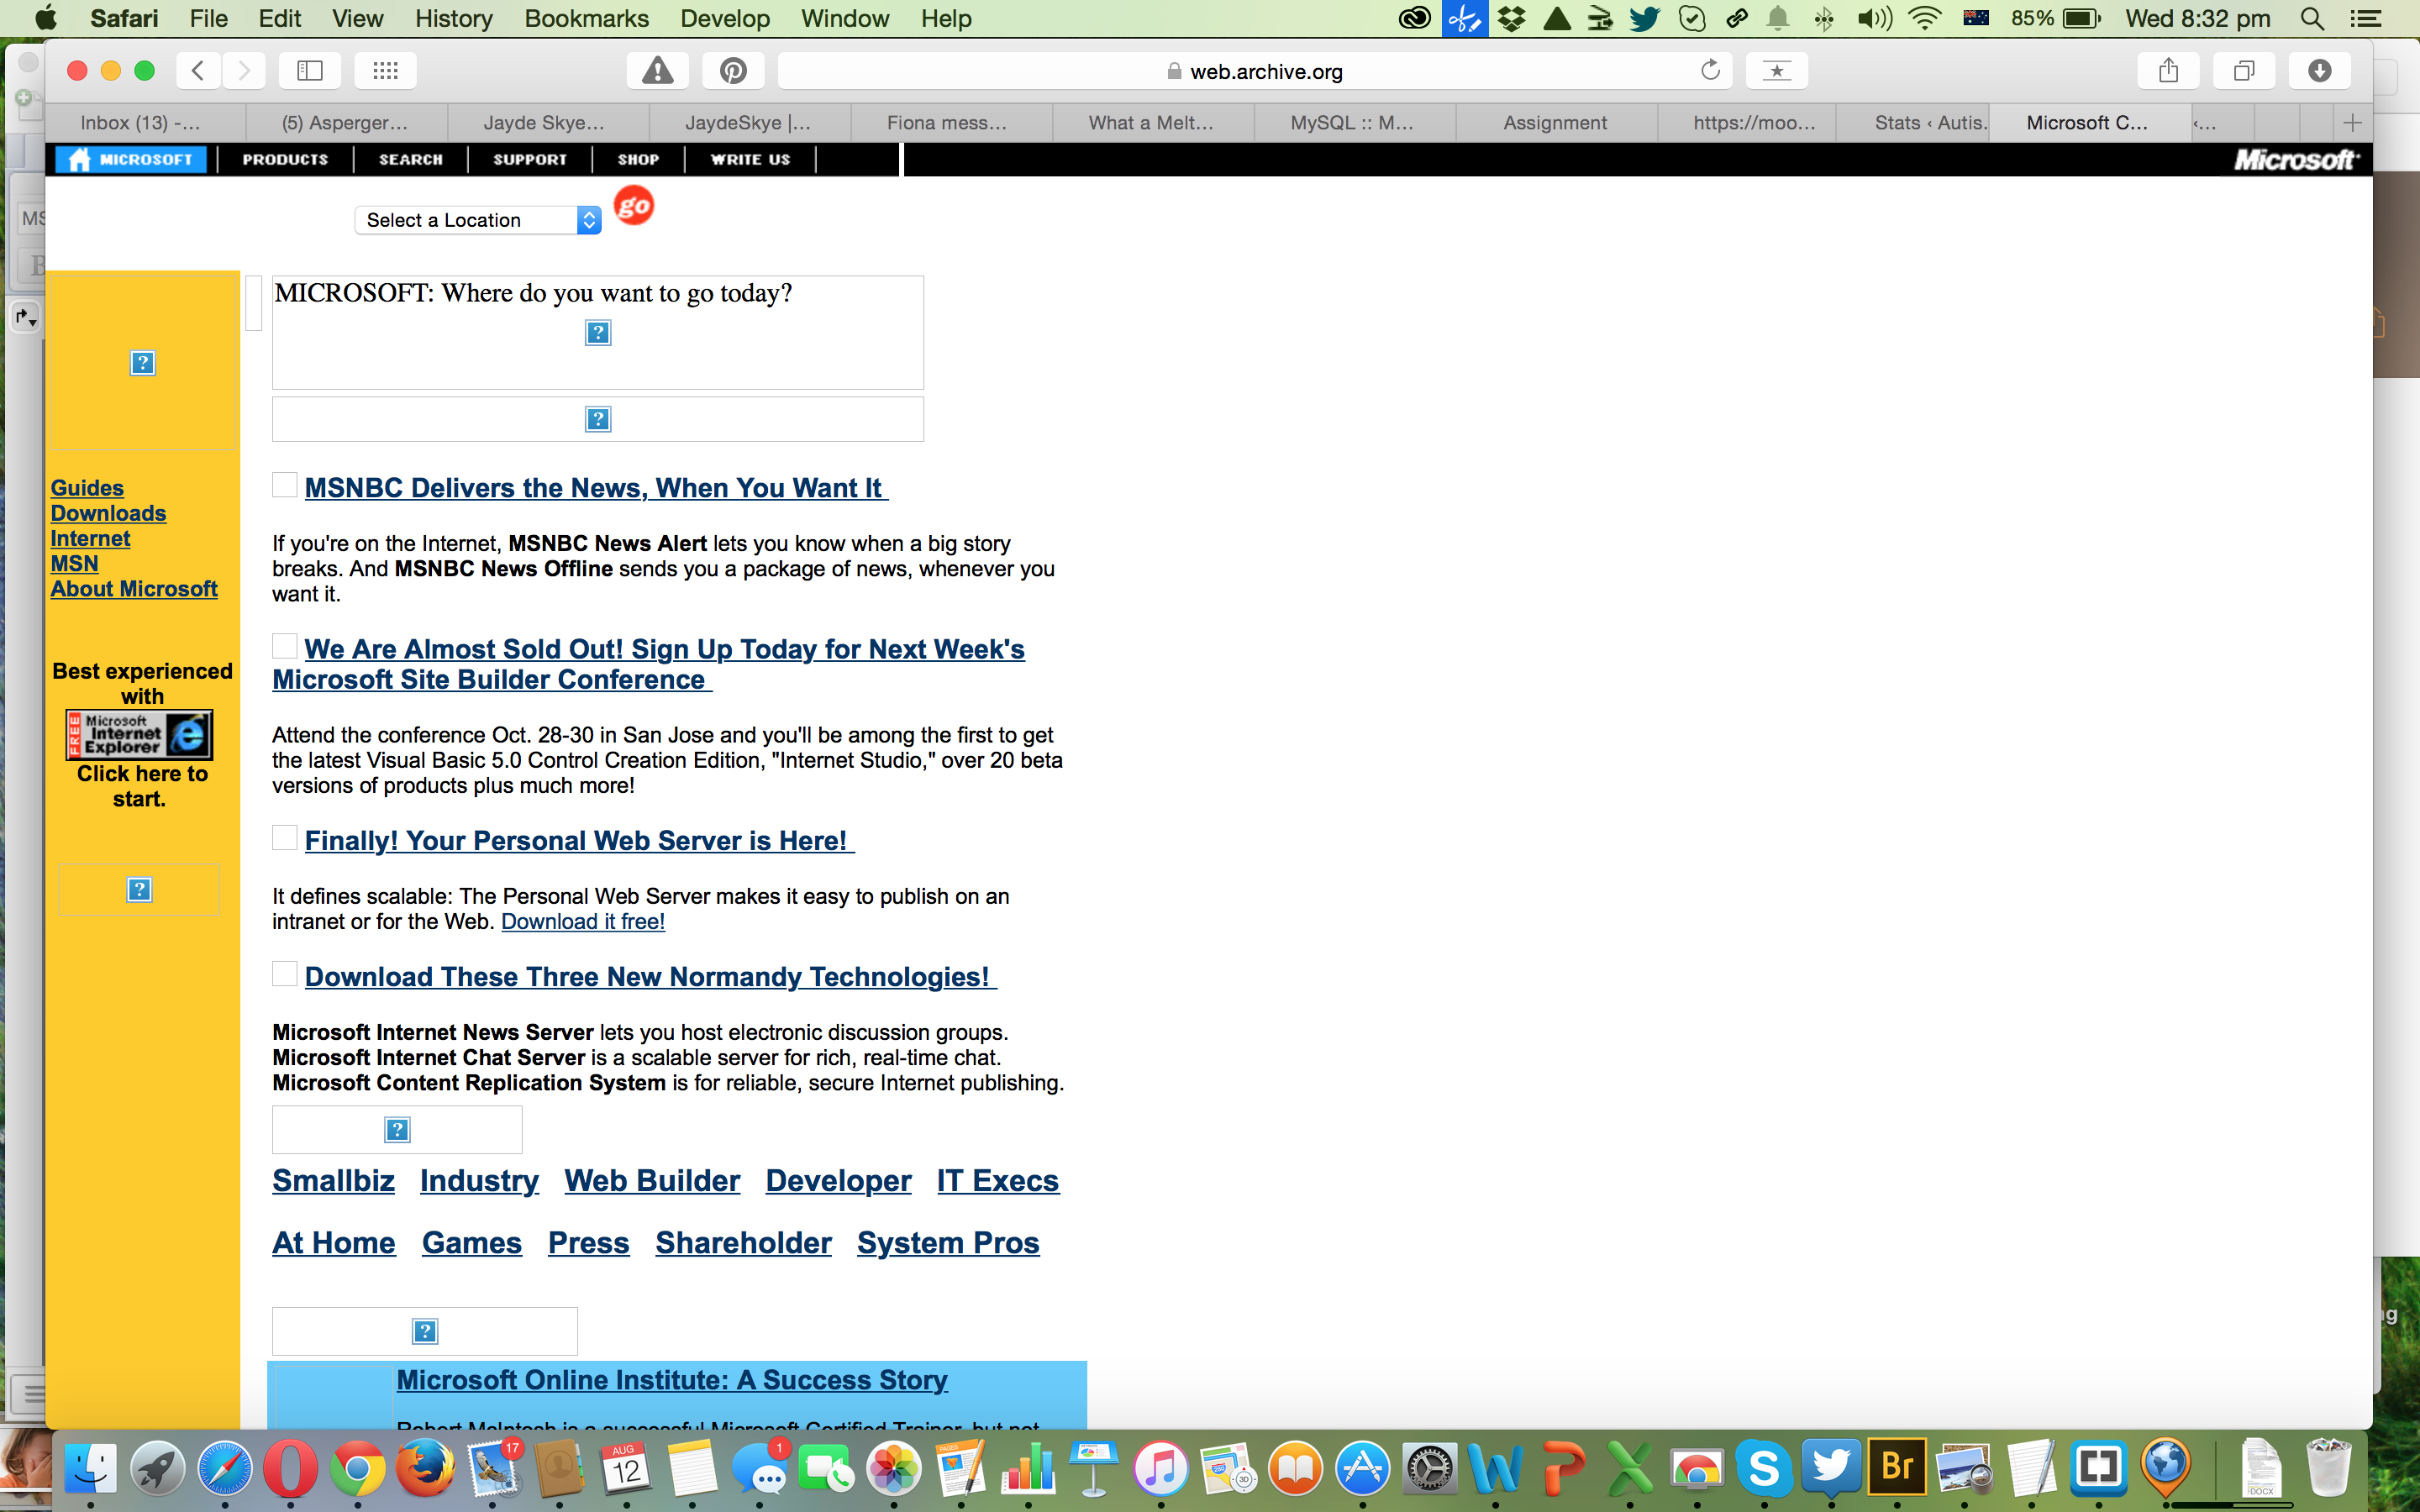Click the SEARCH nav item
Image resolution: width=2420 pixels, height=1512 pixels.
[411, 159]
